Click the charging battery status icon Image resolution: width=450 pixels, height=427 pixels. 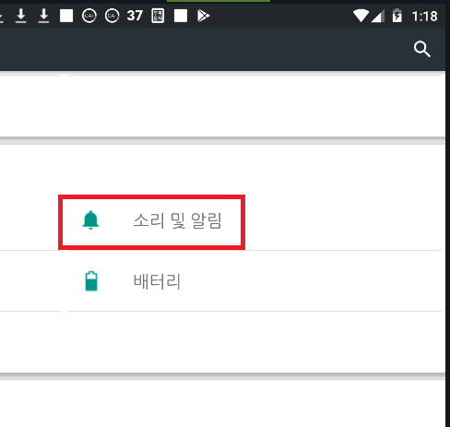397,16
